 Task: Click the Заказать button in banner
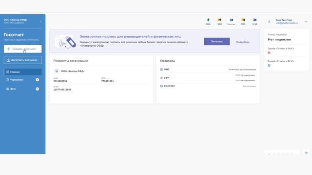point(216,41)
